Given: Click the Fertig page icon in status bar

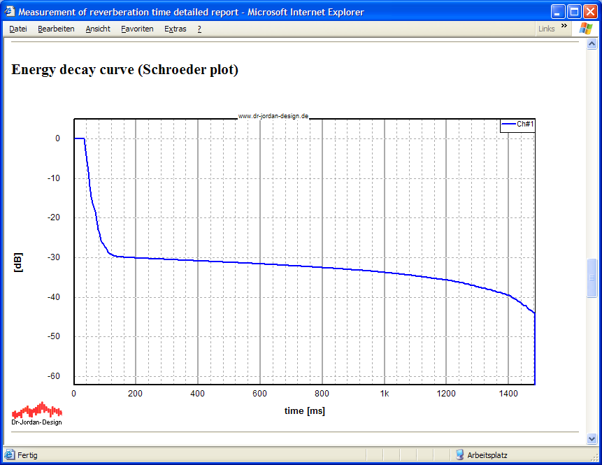Looking at the screenshot, I should click(10, 455).
